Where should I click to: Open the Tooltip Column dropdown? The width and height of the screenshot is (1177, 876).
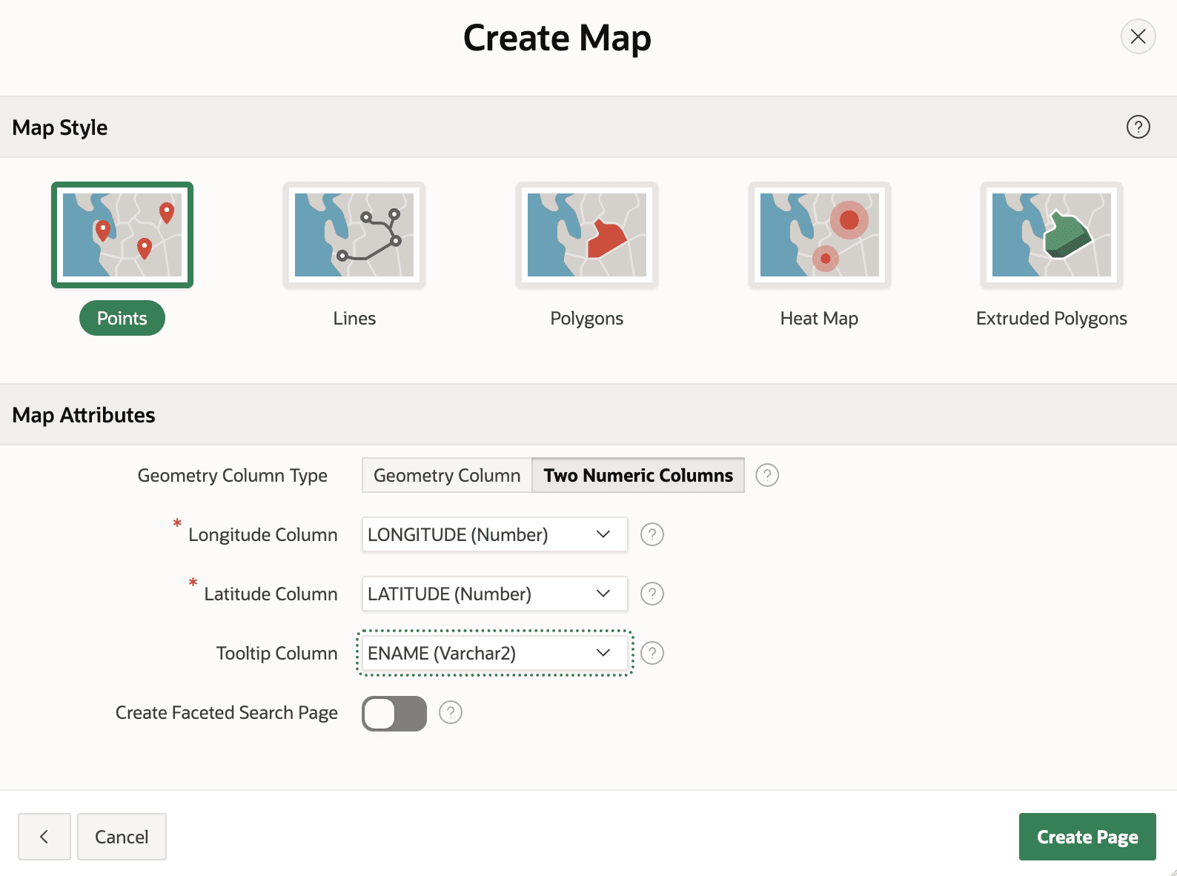pyautogui.click(x=495, y=653)
